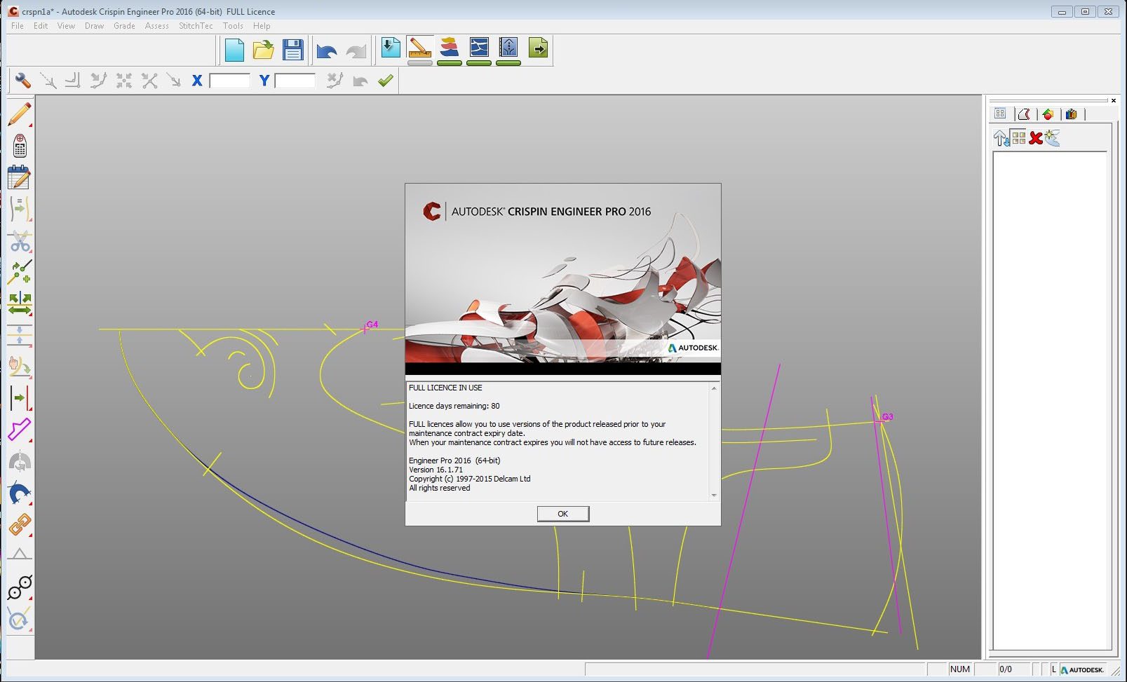The height and width of the screenshot is (682, 1127).
Task: Toggle the ruler and pencil mode button
Action: (x=419, y=48)
